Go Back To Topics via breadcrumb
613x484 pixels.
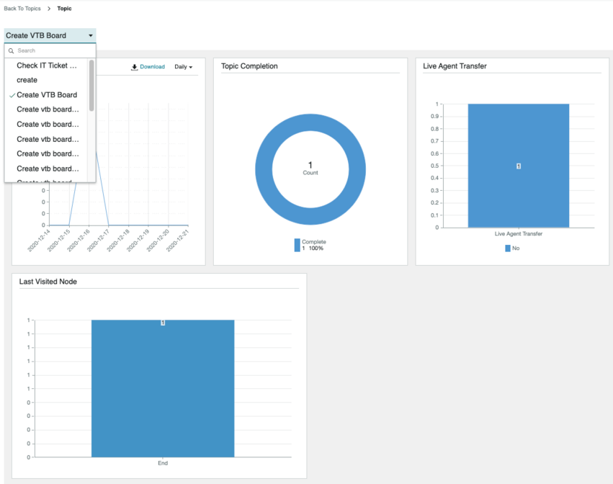[22, 9]
